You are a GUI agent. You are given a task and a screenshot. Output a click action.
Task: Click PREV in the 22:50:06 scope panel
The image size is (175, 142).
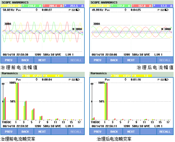click(x=98, y=60)
